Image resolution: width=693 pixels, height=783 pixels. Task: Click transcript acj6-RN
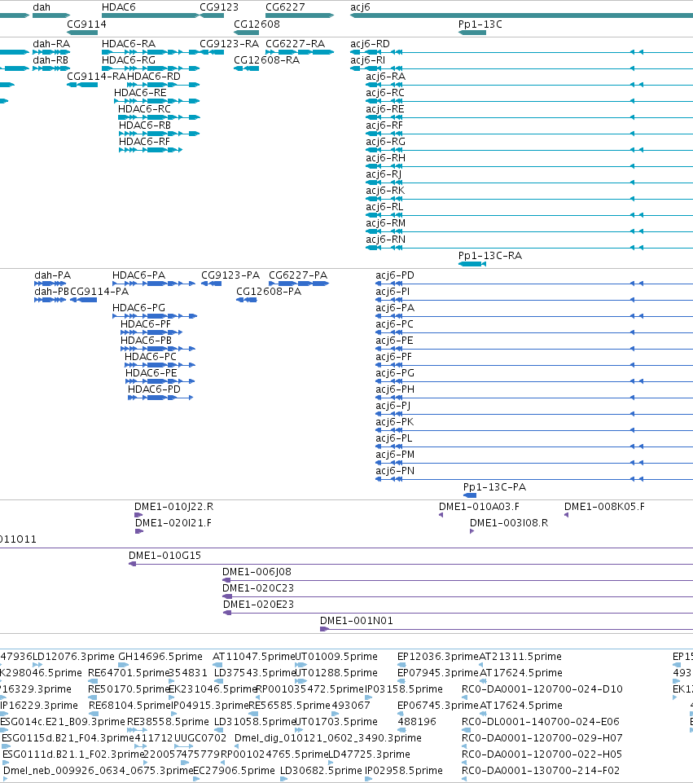[x=386, y=240]
